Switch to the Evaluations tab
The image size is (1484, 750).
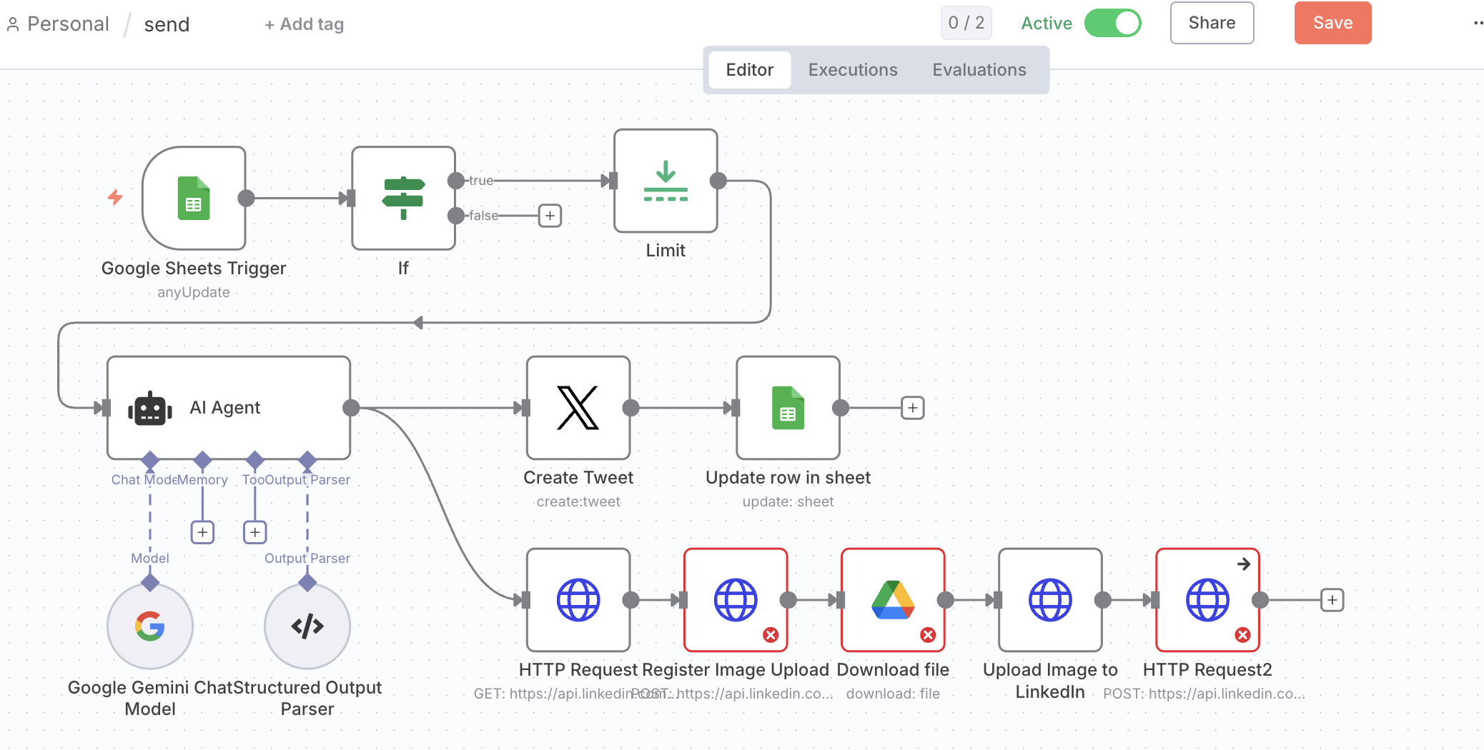(979, 70)
